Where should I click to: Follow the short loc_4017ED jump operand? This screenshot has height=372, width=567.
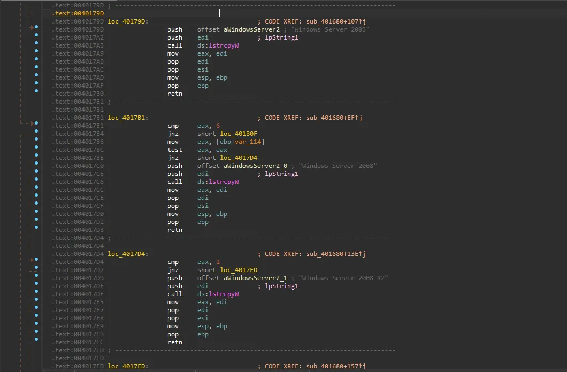click(239, 270)
